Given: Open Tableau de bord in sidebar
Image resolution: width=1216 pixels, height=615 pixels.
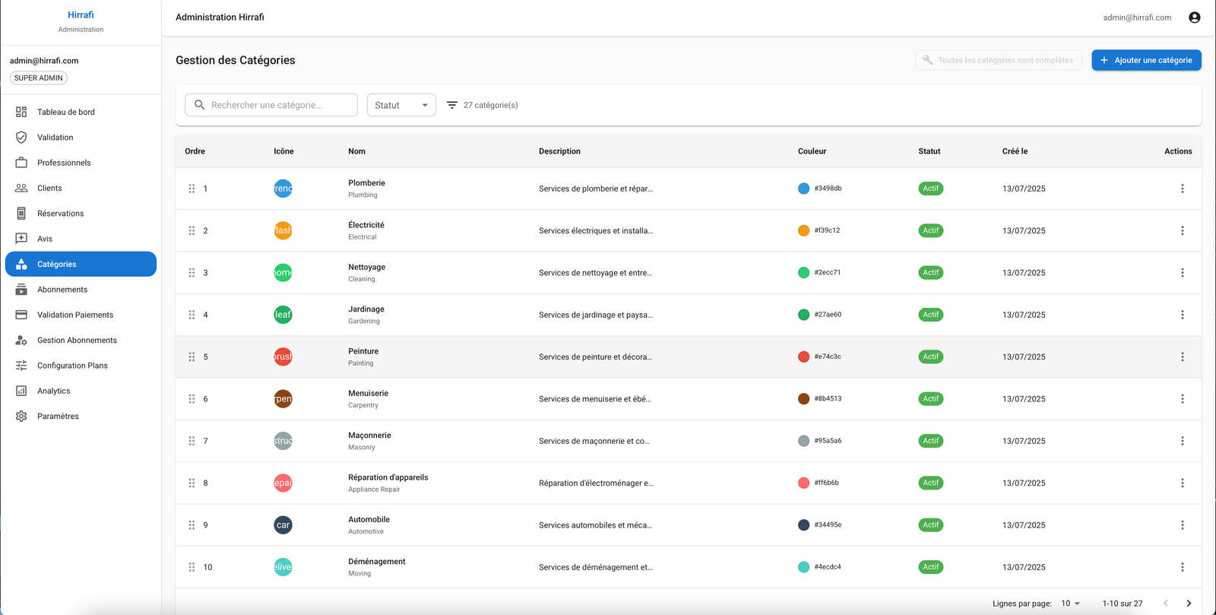Looking at the screenshot, I should pos(66,112).
